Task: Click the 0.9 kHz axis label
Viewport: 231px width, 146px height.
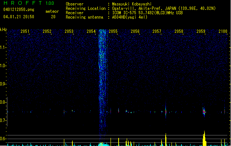Action: [x=3, y=84]
